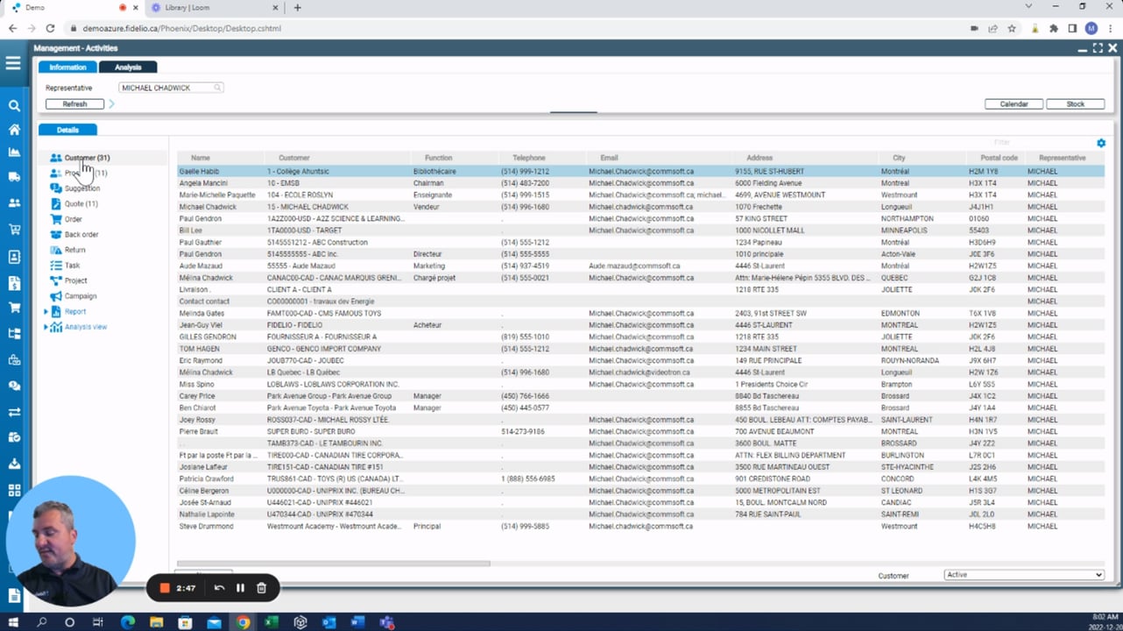The height and width of the screenshot is (631, 1123).
Task: Select Task in the details tree
Action: (x=72, y=265)
